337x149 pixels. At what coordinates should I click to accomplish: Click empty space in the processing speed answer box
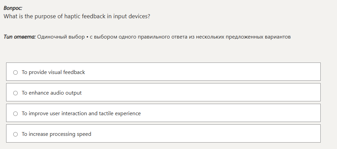221,133
